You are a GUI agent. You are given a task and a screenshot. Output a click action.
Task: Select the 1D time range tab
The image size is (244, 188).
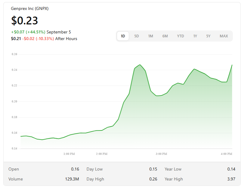[123, 36]
